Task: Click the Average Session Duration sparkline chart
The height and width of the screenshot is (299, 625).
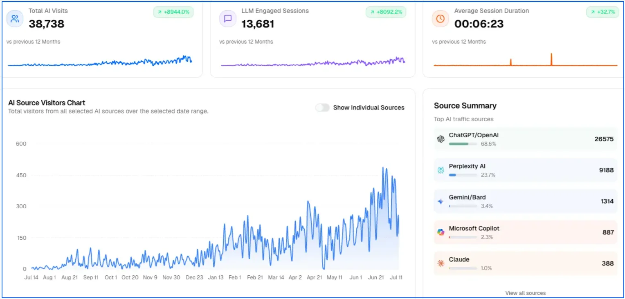Action: click(x=526, y=60)
